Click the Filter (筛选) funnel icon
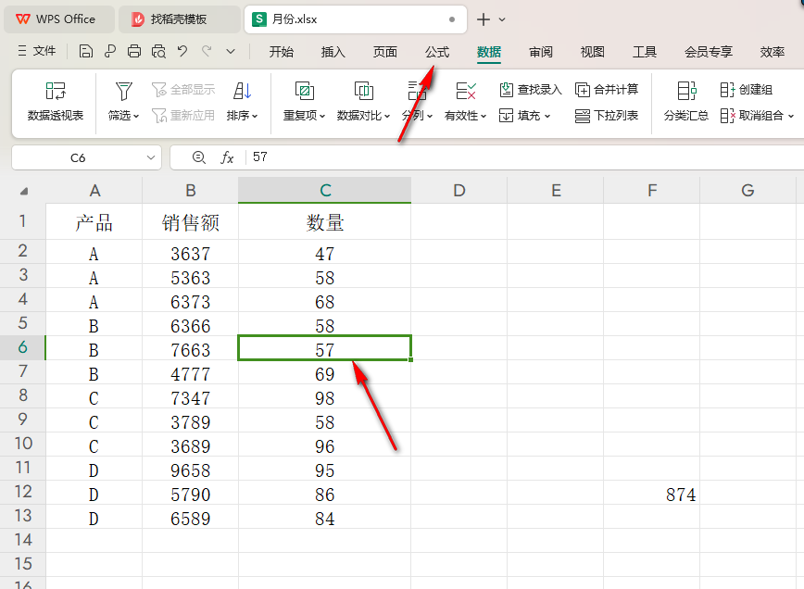804x589 pixels. 123,92
